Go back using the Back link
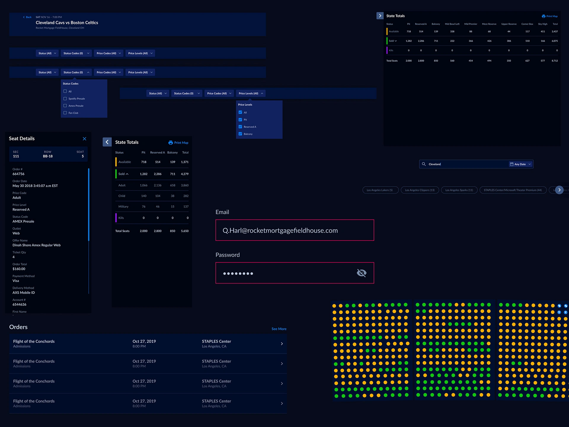The width and height of the screenshot is (569, 427). point(28,17)
